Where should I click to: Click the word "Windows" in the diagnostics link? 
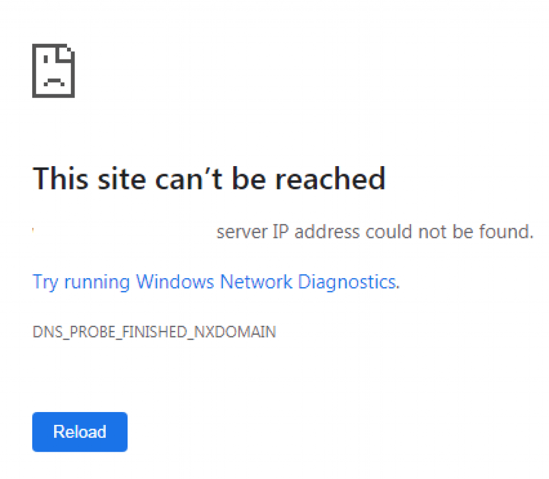(175, 282)
